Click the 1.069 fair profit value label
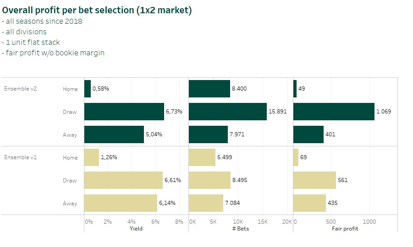 [384, 112]
